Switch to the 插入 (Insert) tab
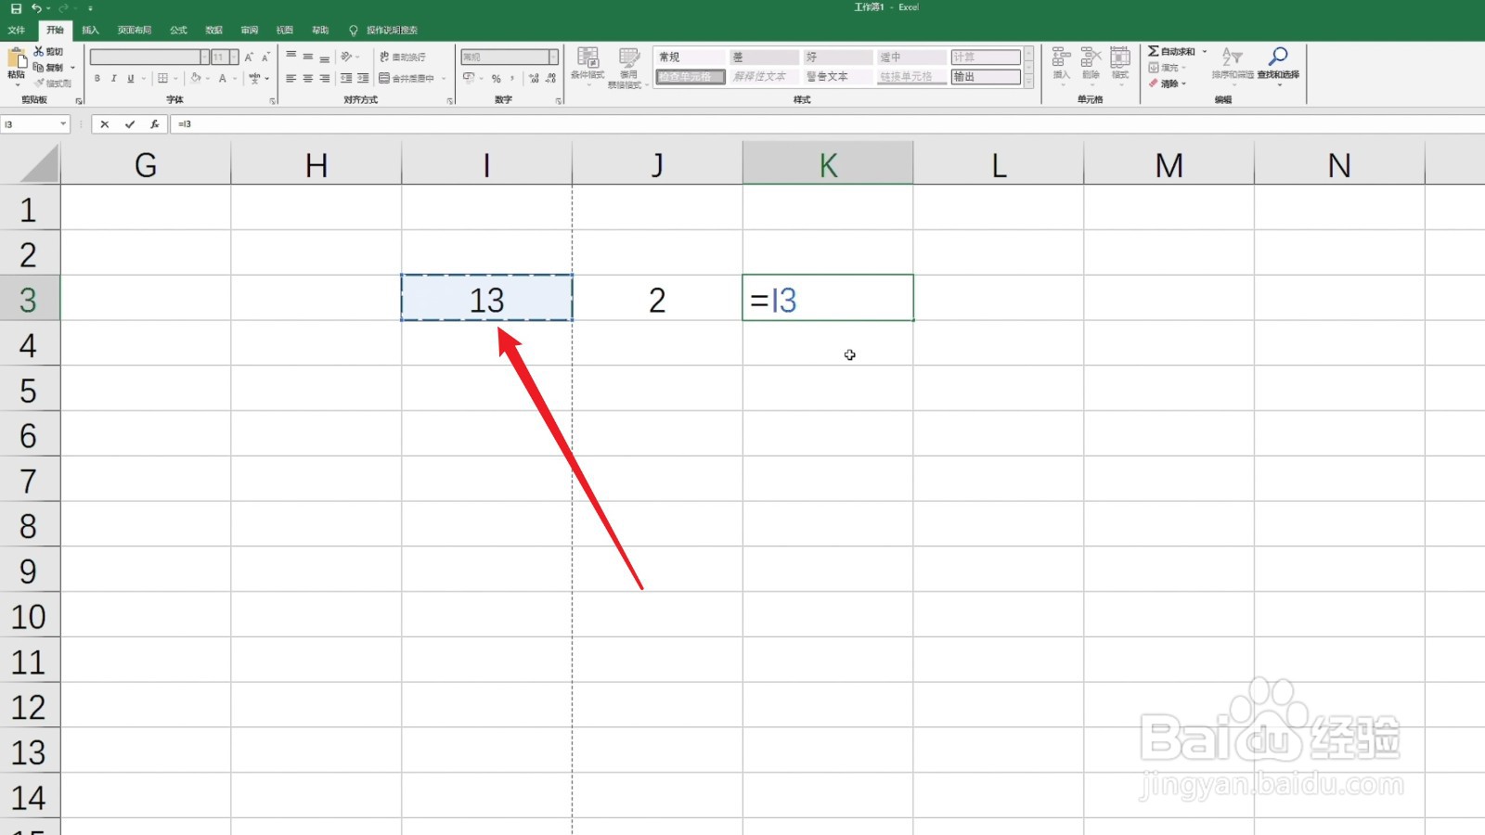Viewport: 1485px width, 835px height. pyautogui.click(x=90, y=30)
